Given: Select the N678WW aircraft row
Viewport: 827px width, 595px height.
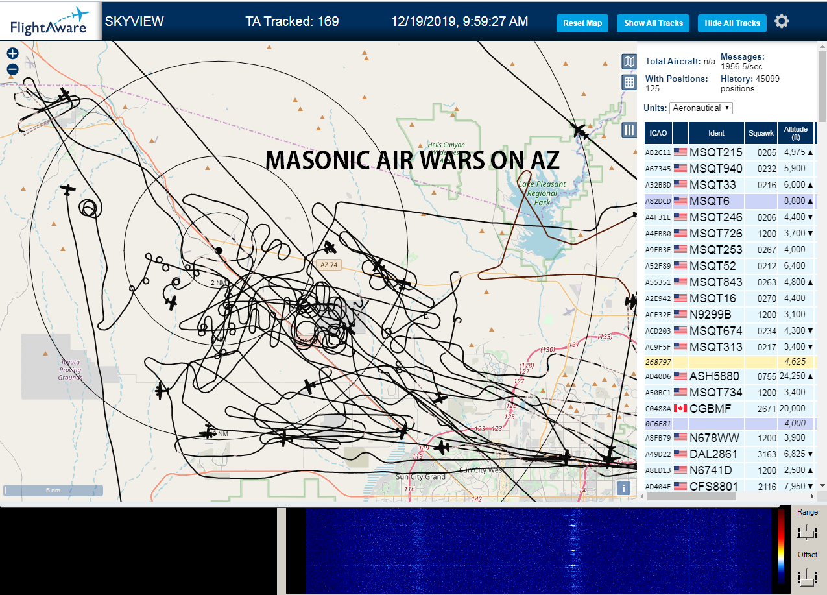Looking at the screenshot, I should [x=730, y=438].
